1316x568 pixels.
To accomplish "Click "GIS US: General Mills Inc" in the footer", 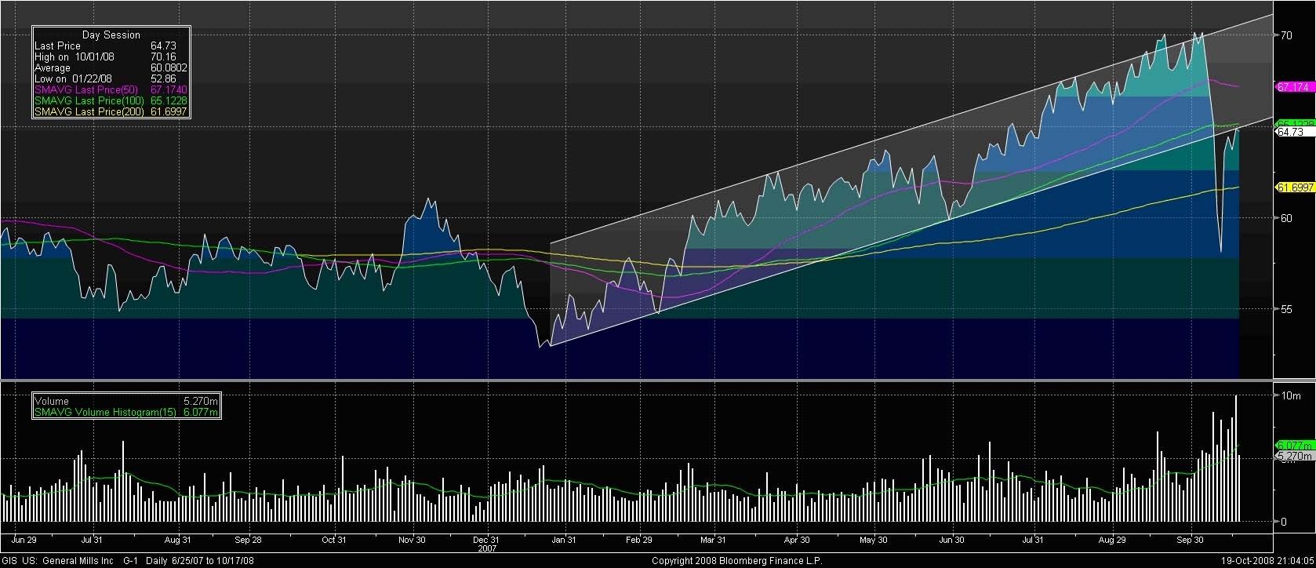I will tap(58, 561).
